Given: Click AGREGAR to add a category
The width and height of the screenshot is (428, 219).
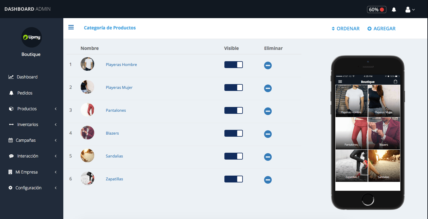Looking at the screenshot, I should [381, 29].
